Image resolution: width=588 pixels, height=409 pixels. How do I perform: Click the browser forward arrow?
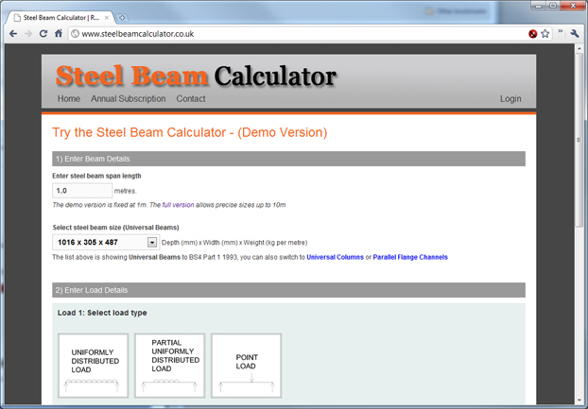tap(27, 33)
